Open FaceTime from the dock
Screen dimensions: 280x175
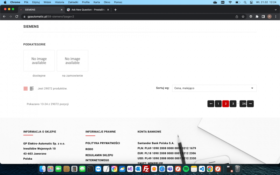[59, 169]
